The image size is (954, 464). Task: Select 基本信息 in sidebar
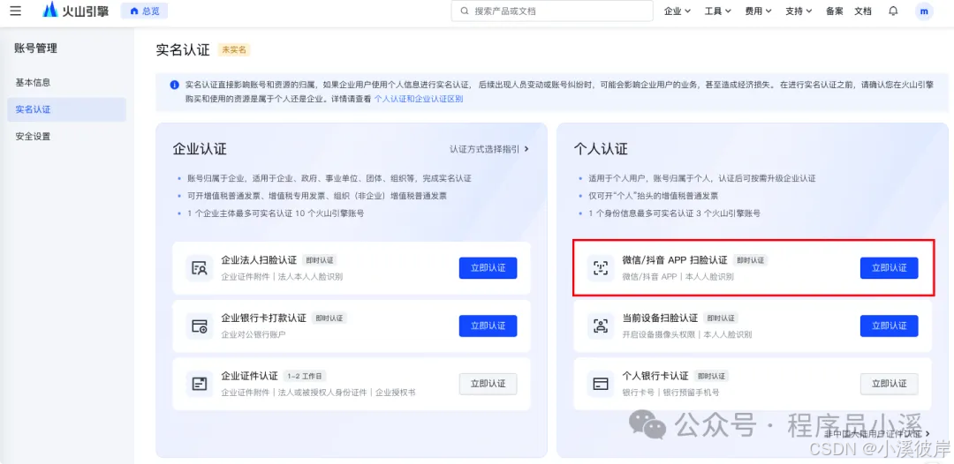pyautogui.click(x=33, y=83)
